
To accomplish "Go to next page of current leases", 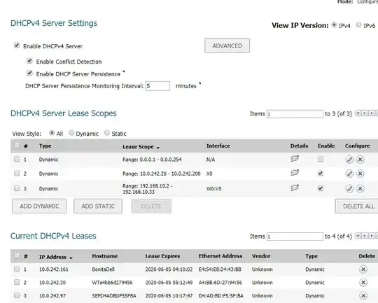I will (372, 236).
